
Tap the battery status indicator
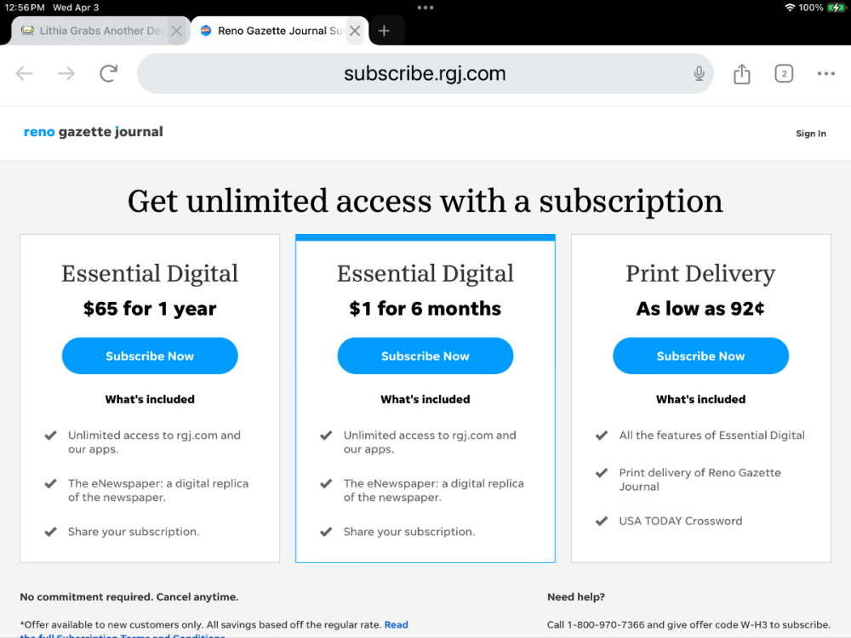point(836,8)
